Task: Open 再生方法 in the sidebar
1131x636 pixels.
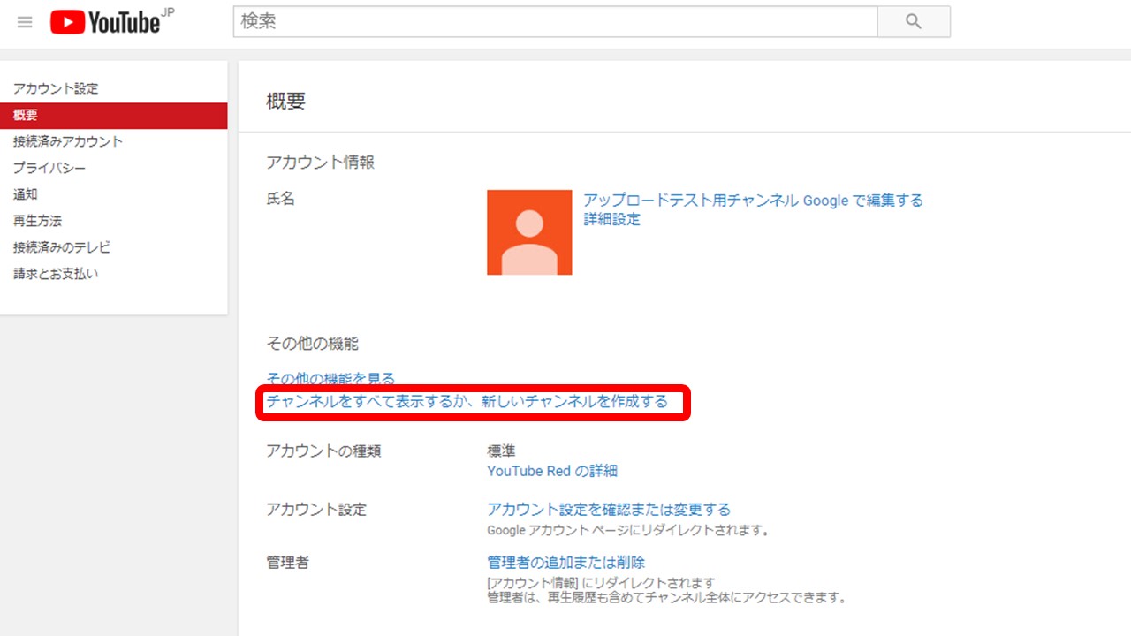Action: 37,221
